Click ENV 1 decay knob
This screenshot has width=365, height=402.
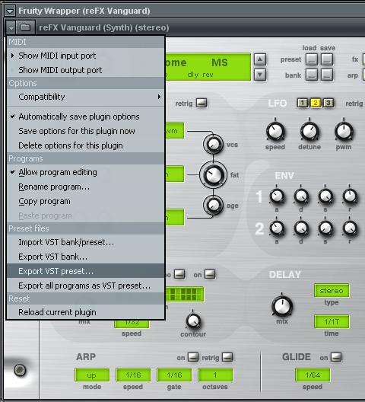click(301, 196)
